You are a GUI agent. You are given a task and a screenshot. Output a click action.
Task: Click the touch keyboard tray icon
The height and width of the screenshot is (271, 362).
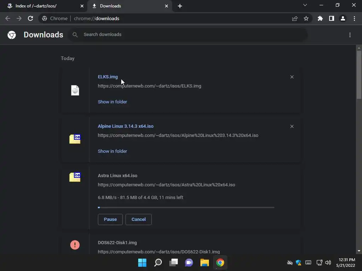point(308,263)
